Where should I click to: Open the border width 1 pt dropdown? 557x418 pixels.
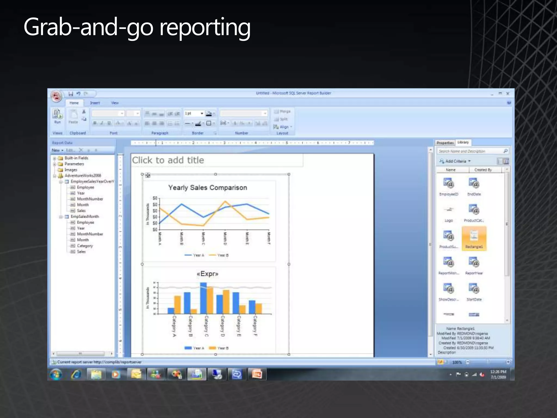202,113
